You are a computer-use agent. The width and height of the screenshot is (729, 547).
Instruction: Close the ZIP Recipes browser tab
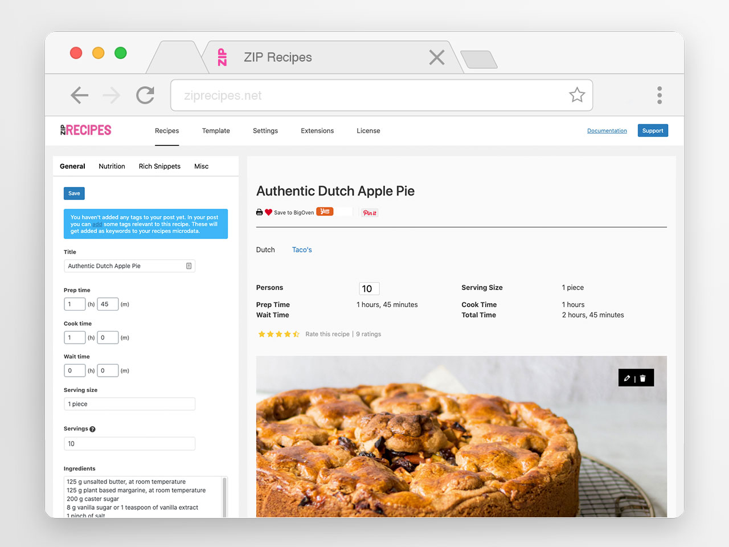coord(437,57)
